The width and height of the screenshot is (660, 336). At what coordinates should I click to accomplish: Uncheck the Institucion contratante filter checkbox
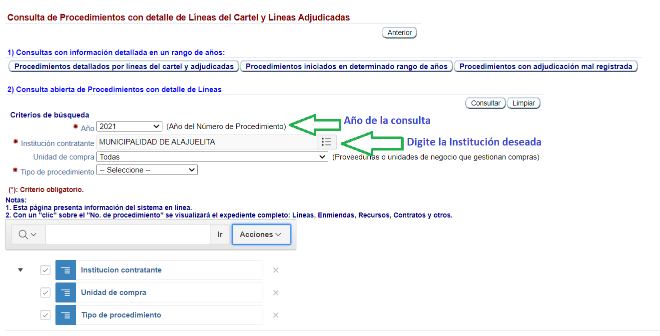(45, 269)
